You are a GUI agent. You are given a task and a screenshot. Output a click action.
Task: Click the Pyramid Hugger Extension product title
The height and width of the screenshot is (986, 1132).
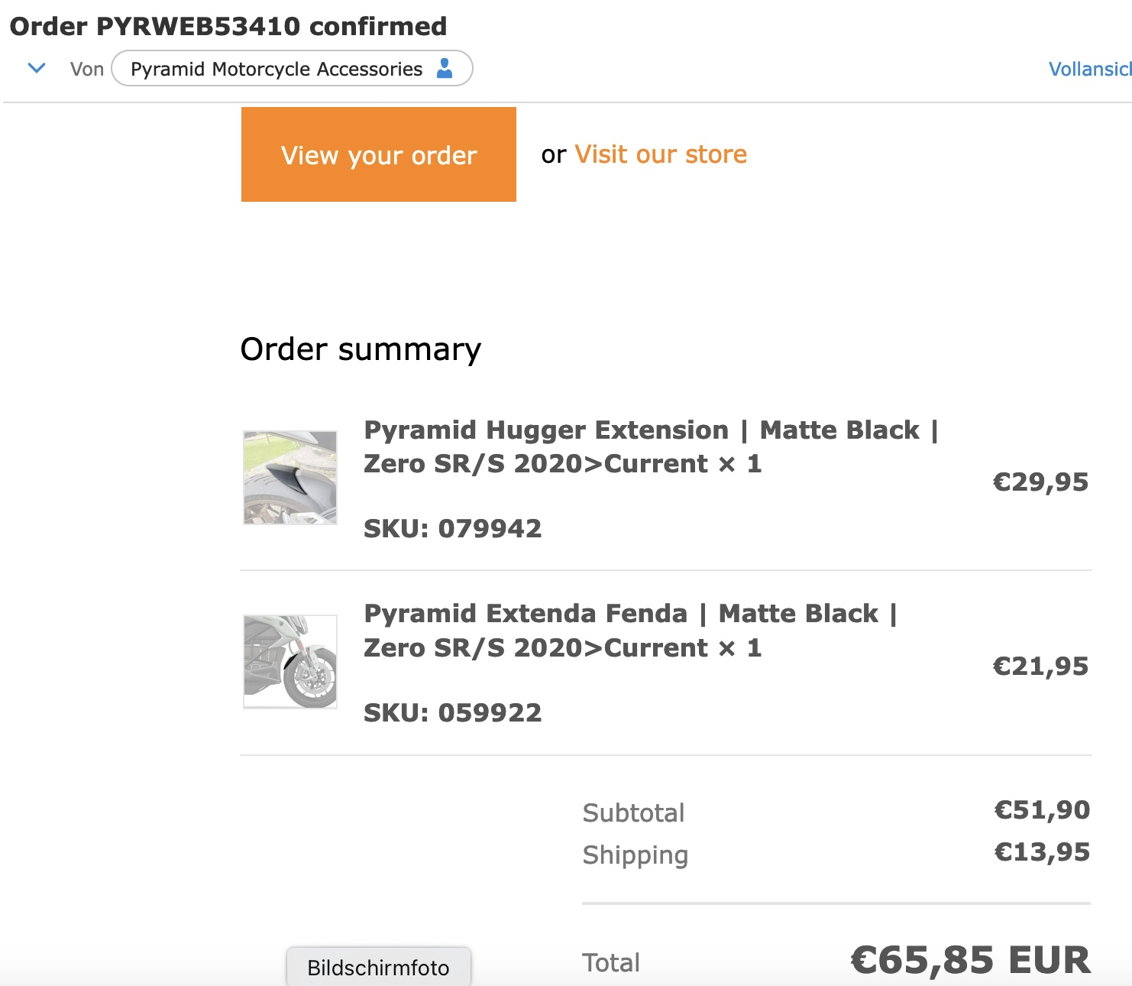tap(650, 446)
